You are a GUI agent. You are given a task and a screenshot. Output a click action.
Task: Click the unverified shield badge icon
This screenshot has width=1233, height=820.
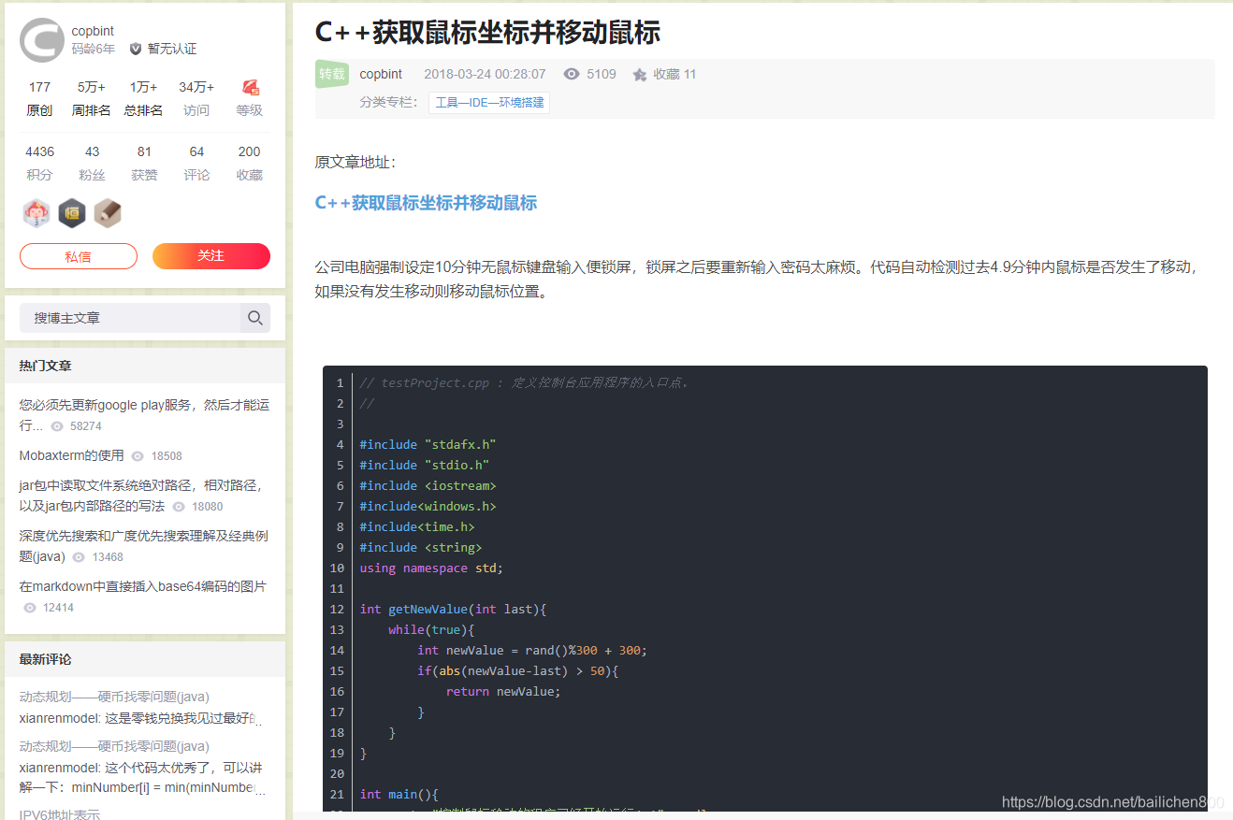tap(136, 49)
